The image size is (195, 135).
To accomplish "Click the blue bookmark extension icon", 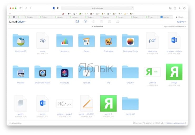I will tap(53, 8).
